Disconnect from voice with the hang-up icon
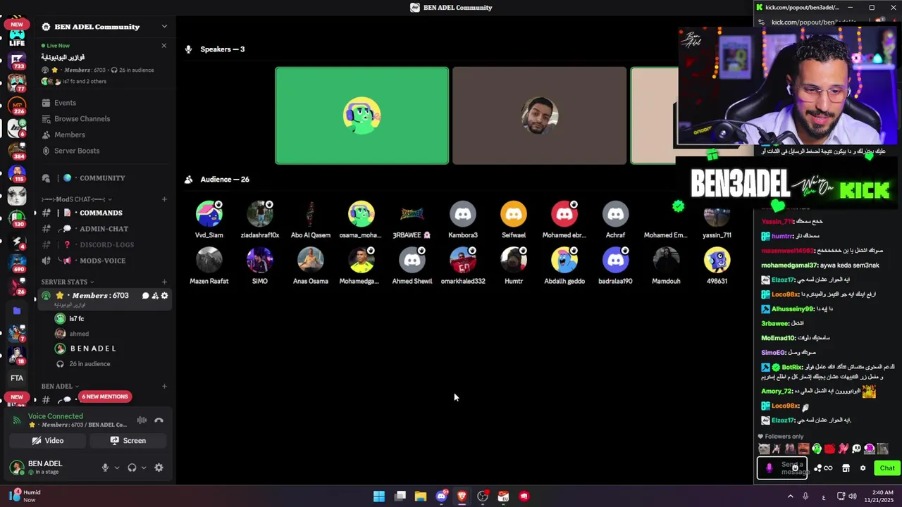The image size is (902, 507). (x=159, y=420)
